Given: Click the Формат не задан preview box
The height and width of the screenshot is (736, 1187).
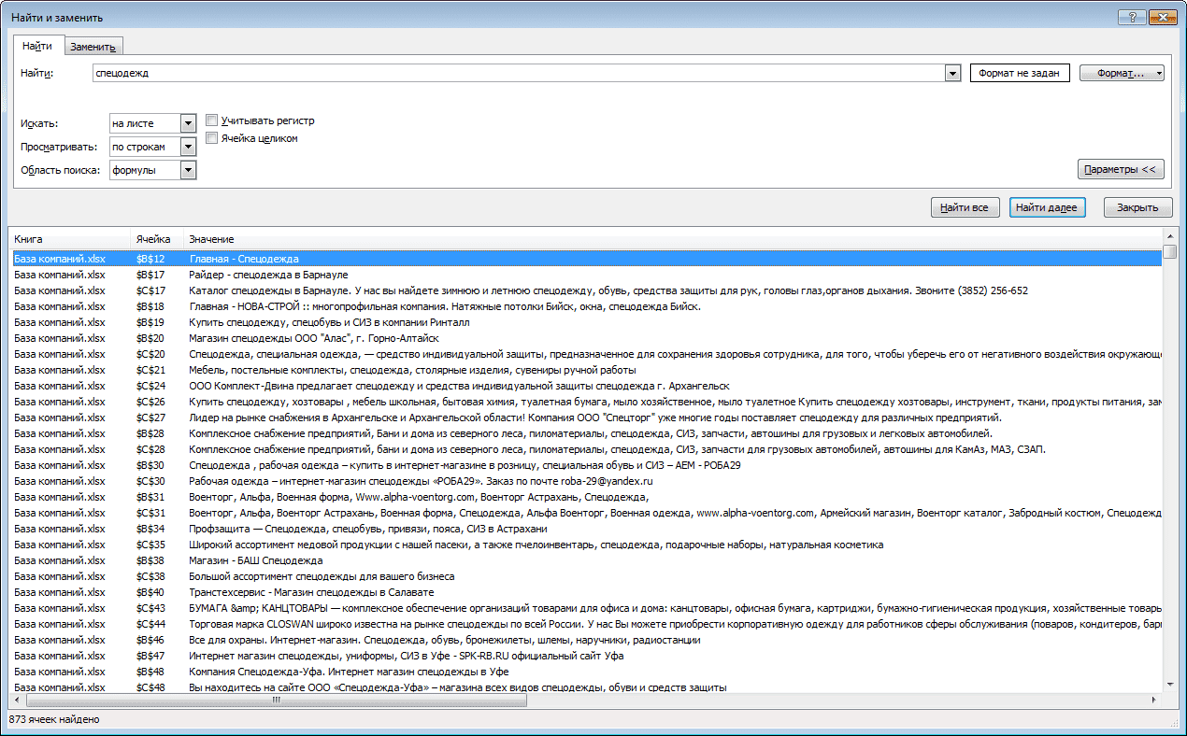Looking at the screenshot, I should tap(1020, 73).
